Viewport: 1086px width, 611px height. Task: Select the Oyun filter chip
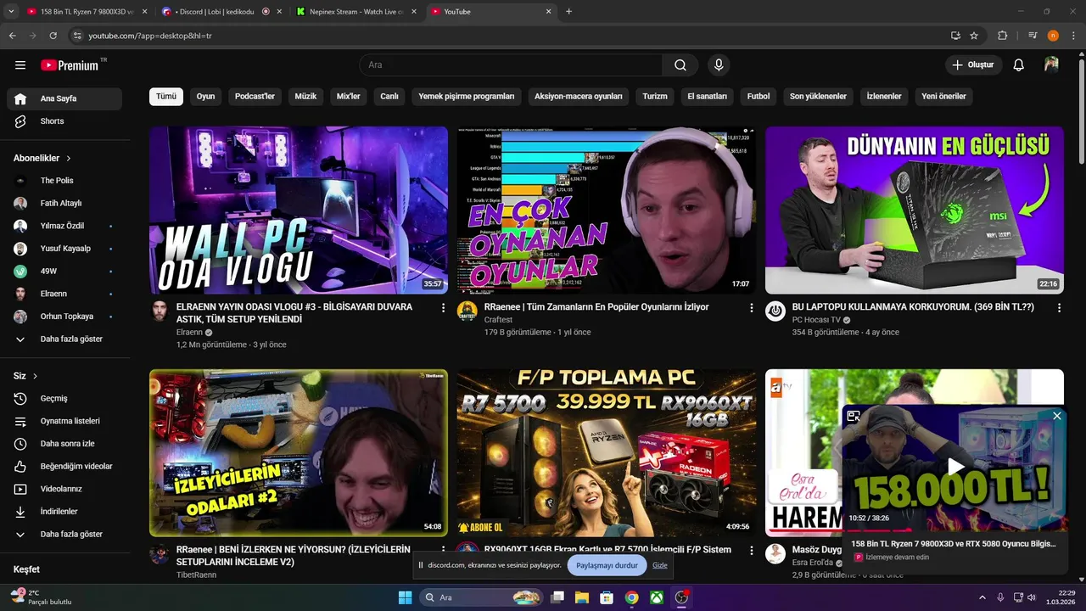(205, 97)
